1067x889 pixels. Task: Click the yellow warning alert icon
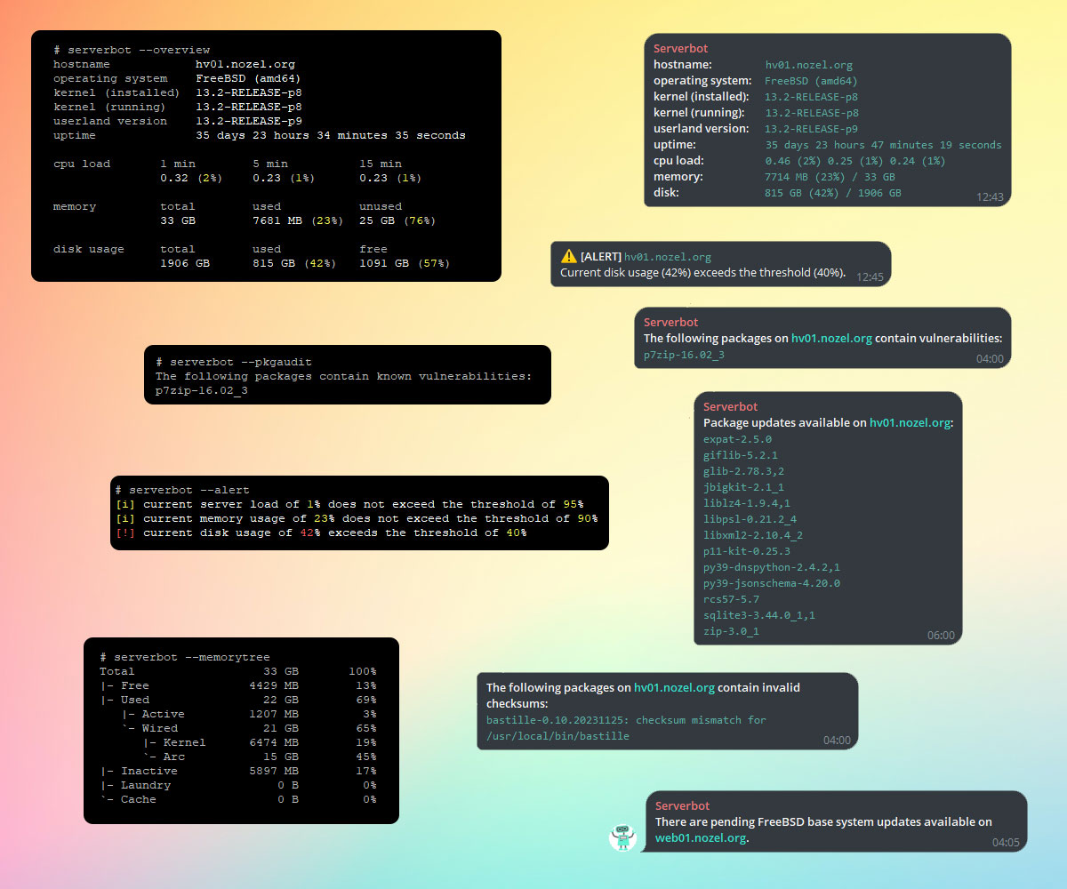click(568, 256)
